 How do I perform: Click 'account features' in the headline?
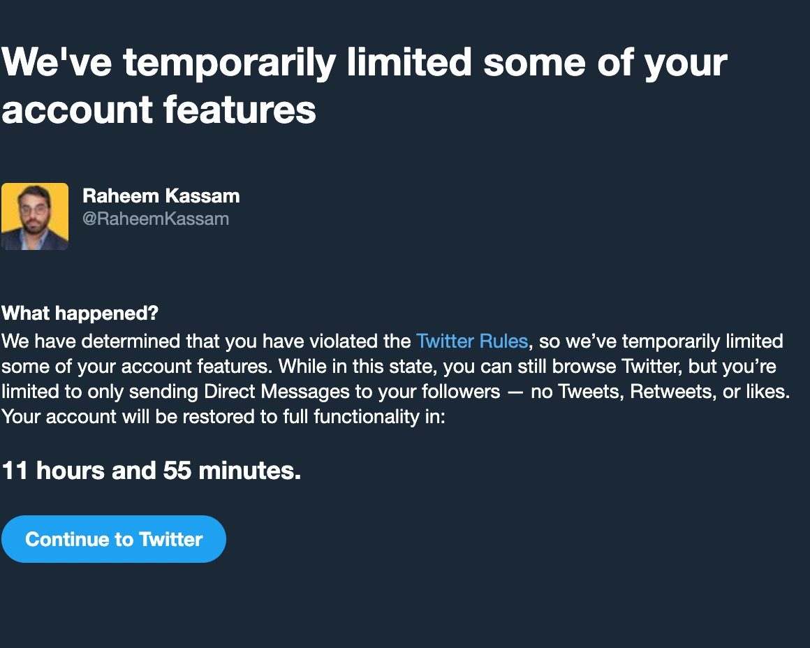pyautogui.click(x=159, y=110)
